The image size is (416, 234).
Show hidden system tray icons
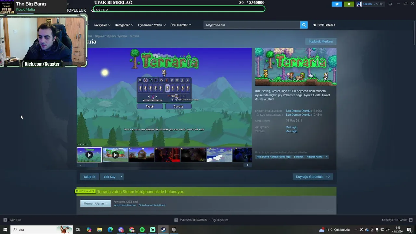tap(356, 230)
